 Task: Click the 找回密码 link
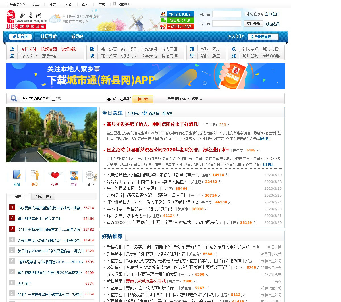pyautogui.click(x=273, y=24)
